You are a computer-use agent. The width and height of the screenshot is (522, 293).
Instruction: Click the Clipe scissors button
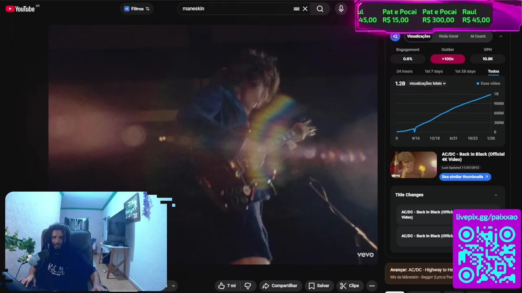[349, 286]
